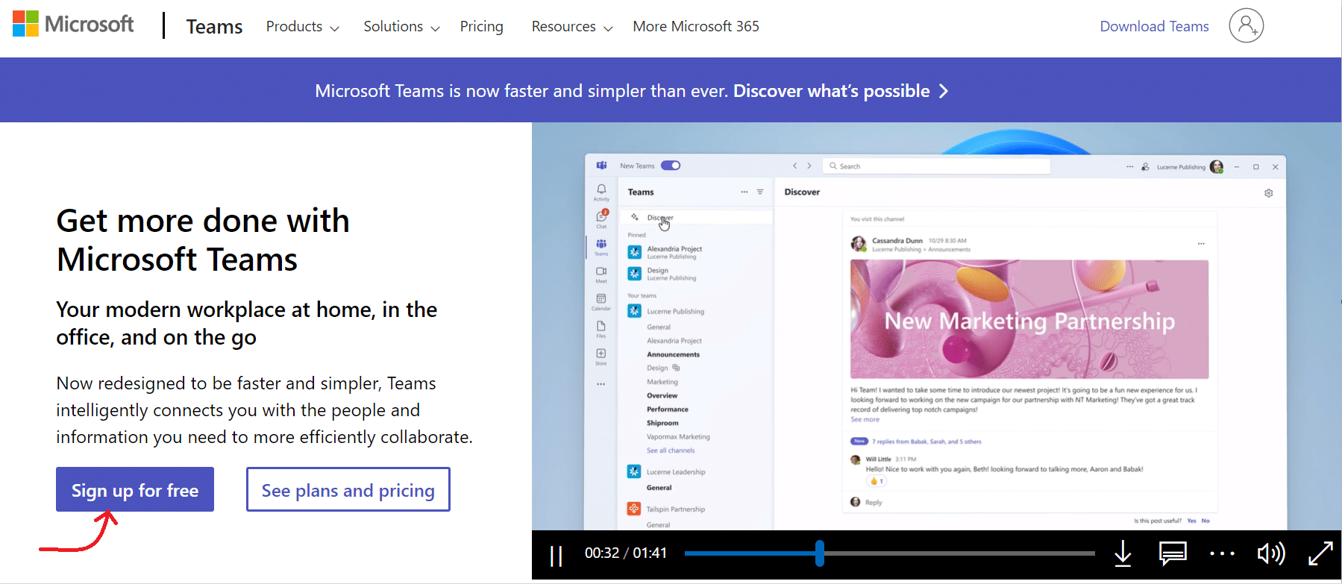This screenshot has width=1342, height=584.
Task: Open pinned Alexandria Project channel
Action: (x=674, y=252)
